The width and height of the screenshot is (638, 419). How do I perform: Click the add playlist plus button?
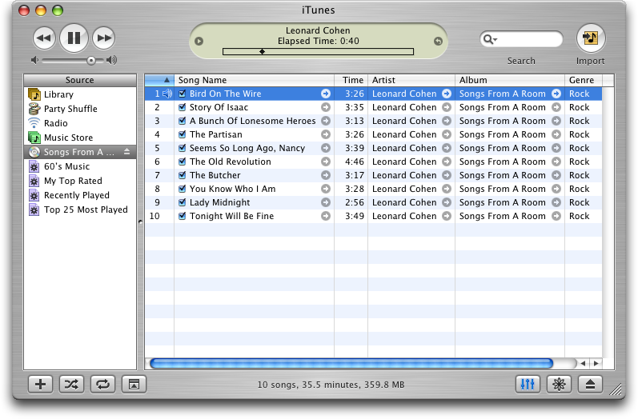(x=40, y=384)
